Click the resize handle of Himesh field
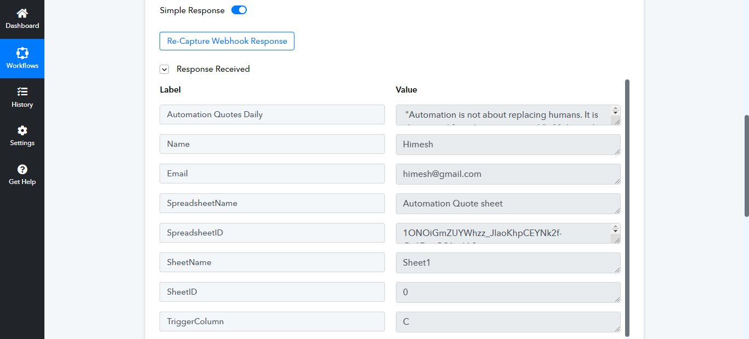This screenshot has height=339, width=749. [x=617, y=151]
